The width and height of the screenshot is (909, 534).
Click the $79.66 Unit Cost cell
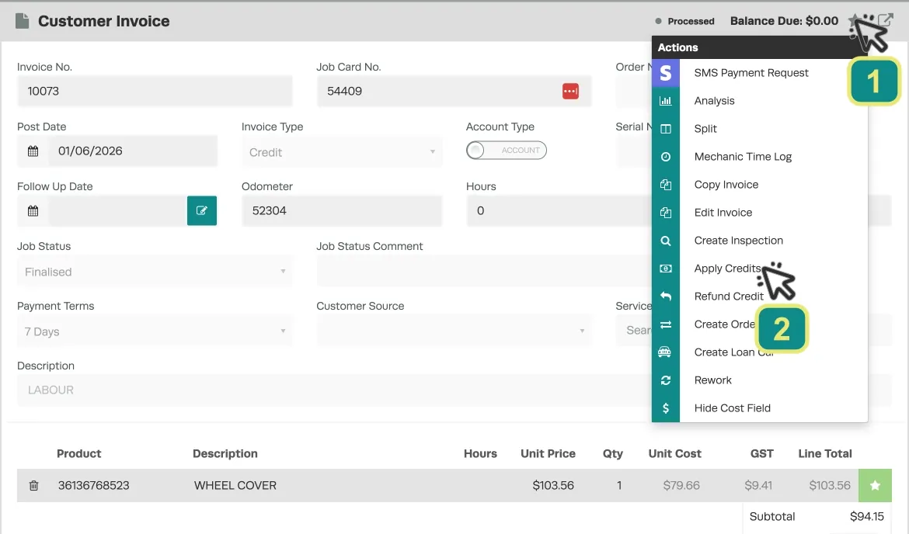tap(681, 485)
